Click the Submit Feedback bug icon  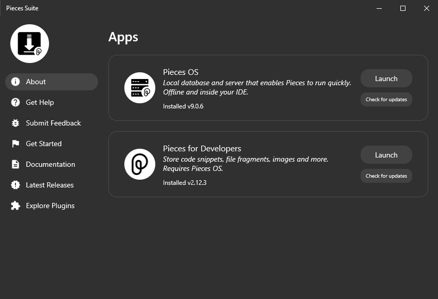pyautogui.click(x=15, y=123)
